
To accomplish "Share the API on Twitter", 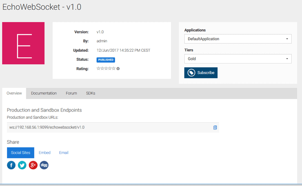I will [x=22, y=165].
